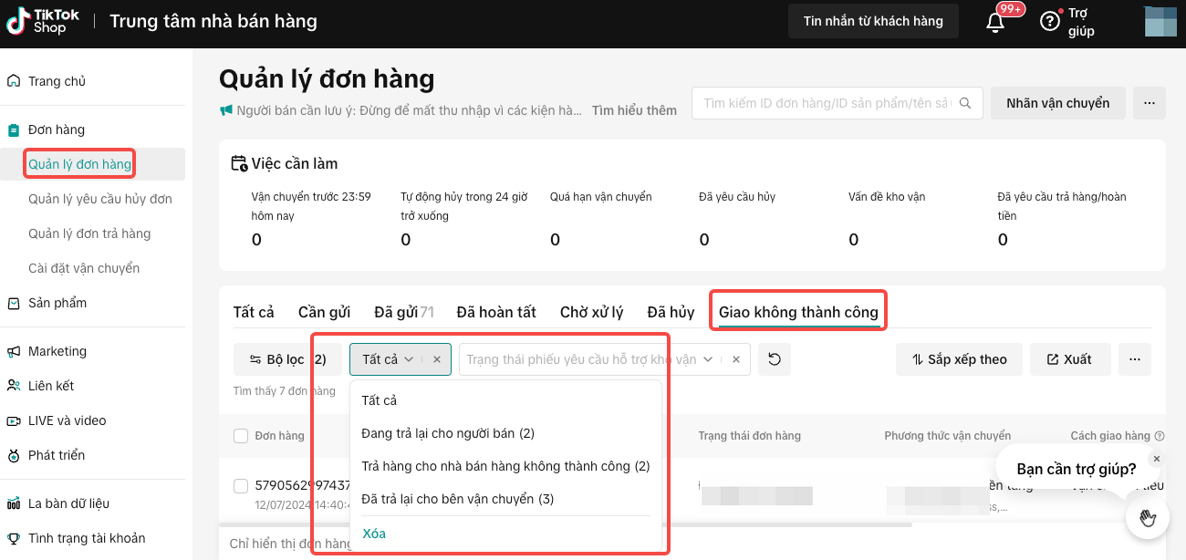Tick the select-all Đơn hàng checkbox
Viewport: 1186px width, 560px height.
click(241, 436)
